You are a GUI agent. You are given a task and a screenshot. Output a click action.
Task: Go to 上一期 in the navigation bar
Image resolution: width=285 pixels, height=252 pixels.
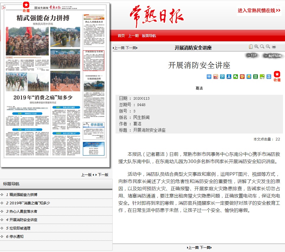pos(133,36)
